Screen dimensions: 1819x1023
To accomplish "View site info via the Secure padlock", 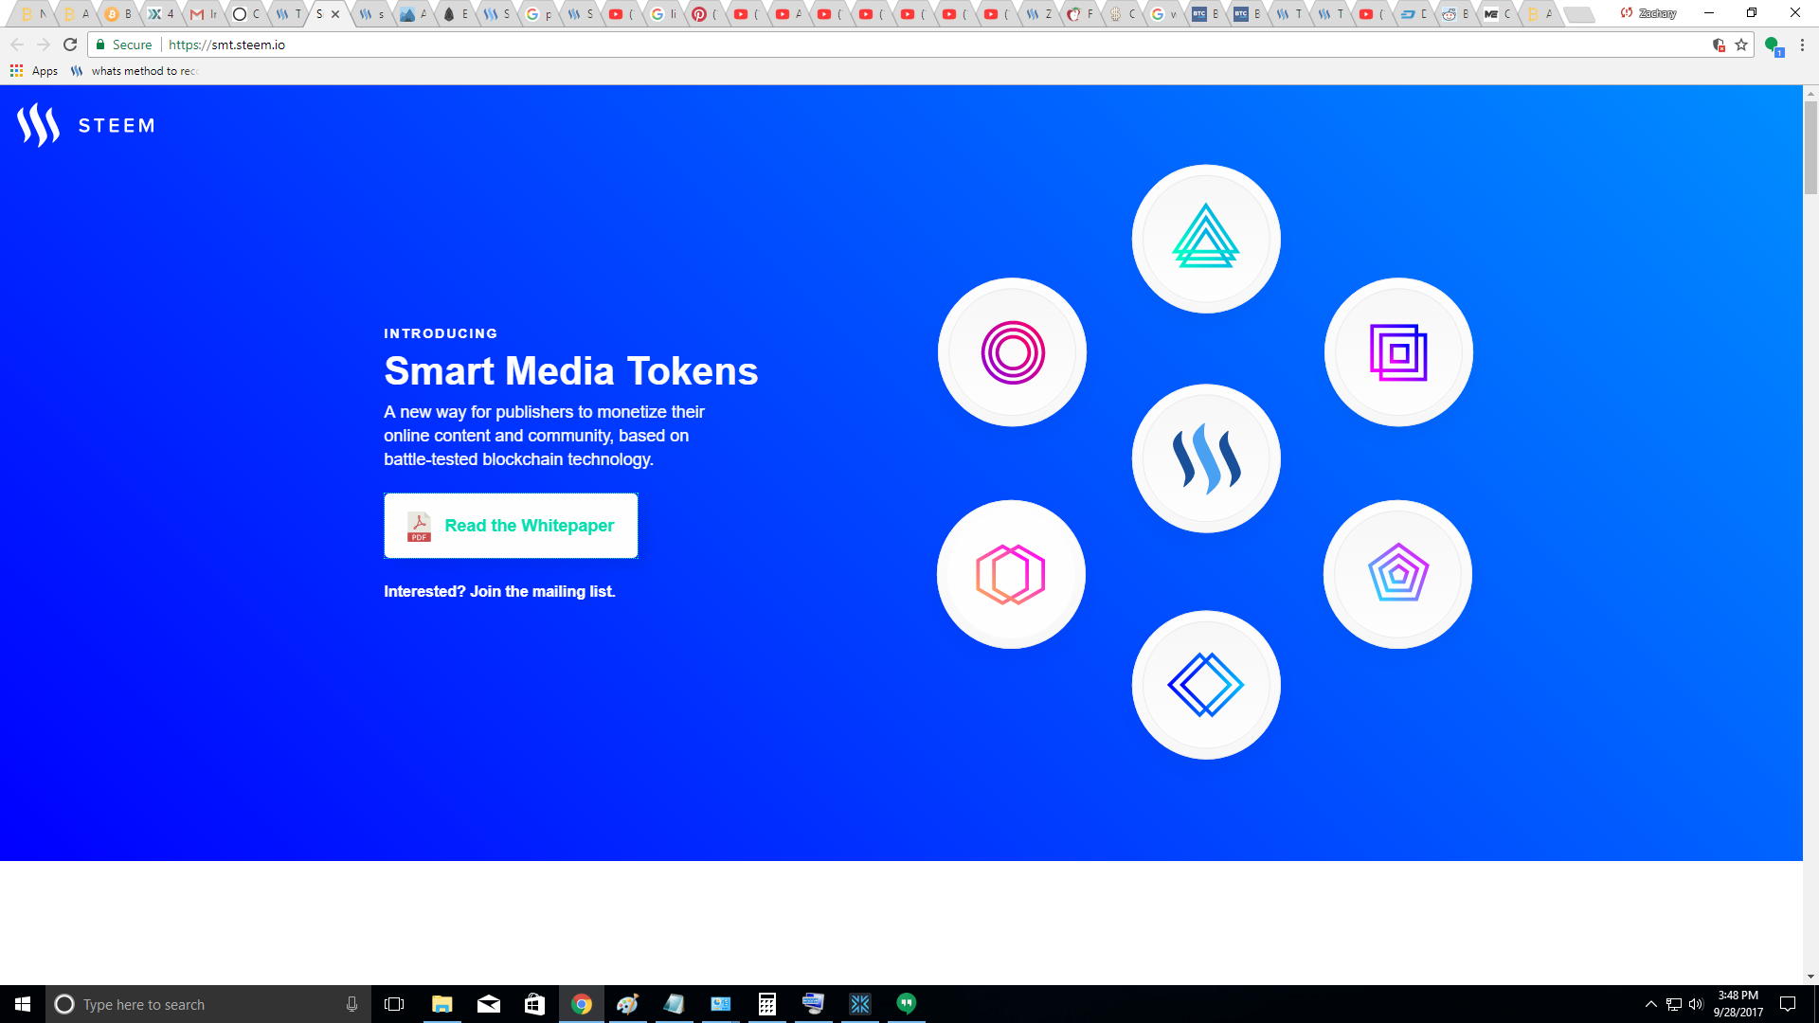I will coord(124,45).
